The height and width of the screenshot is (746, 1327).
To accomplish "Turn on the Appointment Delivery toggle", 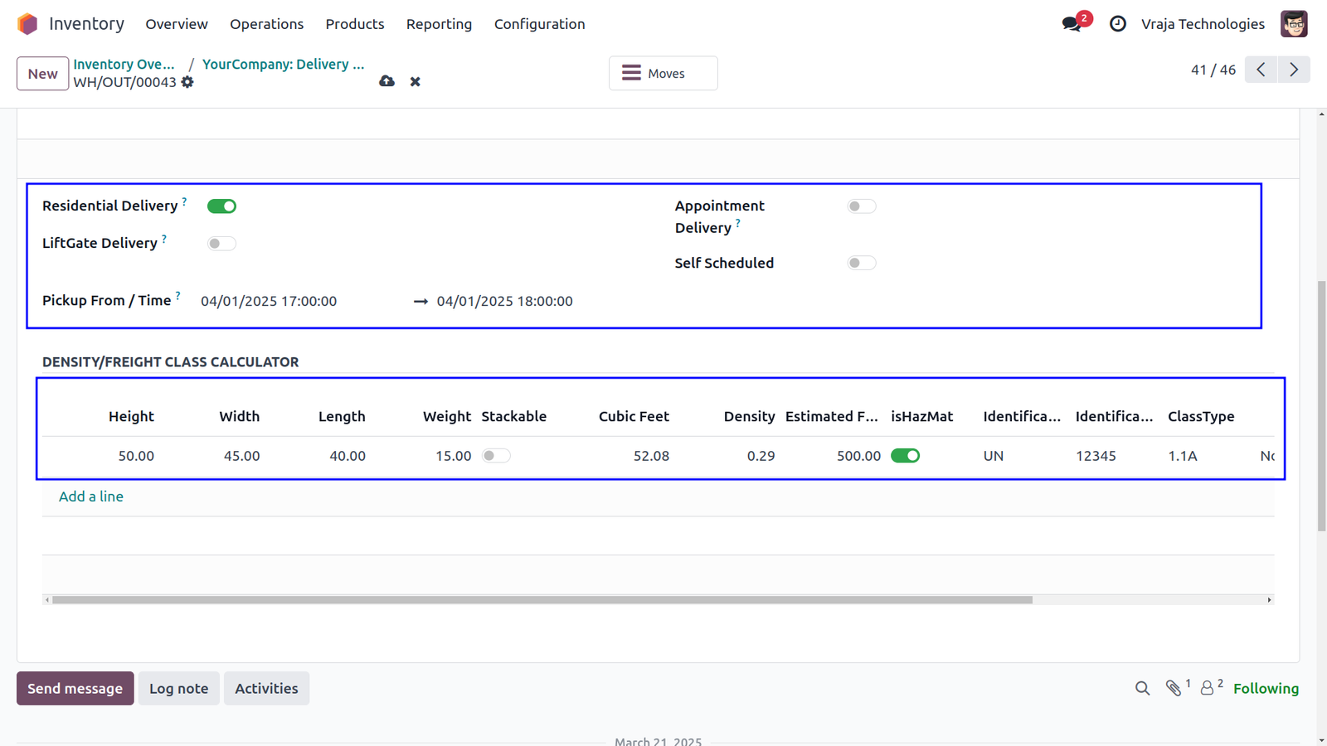I will [862, 206].
